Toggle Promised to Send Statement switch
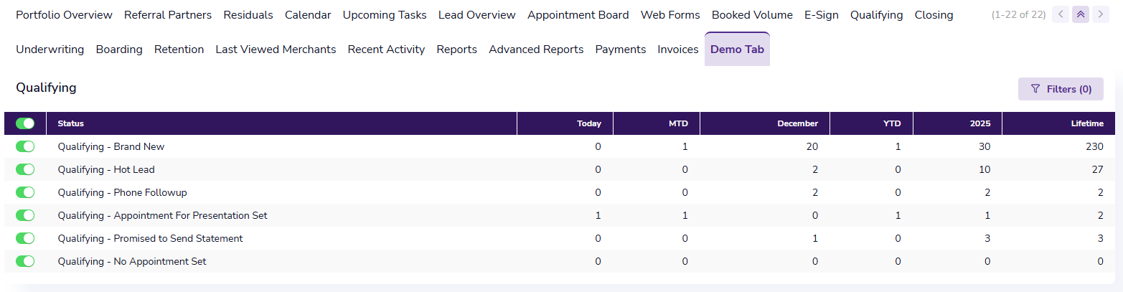 pyautogui.click(x=25, y=238)
